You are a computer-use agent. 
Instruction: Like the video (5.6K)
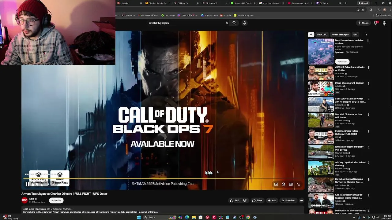(234, 200)
